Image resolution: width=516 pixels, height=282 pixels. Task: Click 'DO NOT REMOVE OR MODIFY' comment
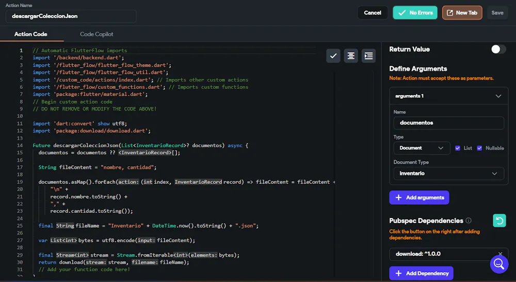pos(95,109)
